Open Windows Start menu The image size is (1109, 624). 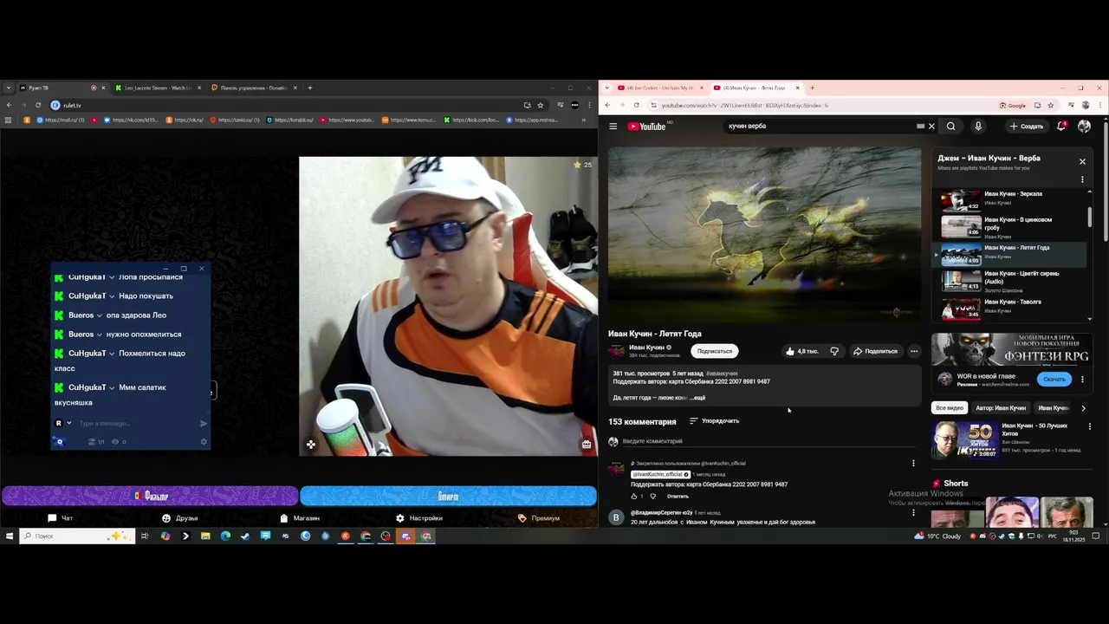click(10, 536)
